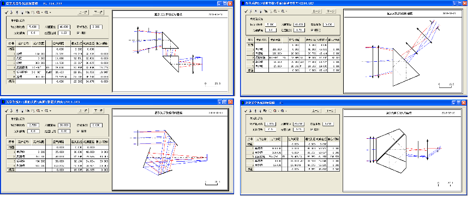
Task: Click the 下一步 (next step) button in the pentagonal prism window
Action: coord(330,111)
